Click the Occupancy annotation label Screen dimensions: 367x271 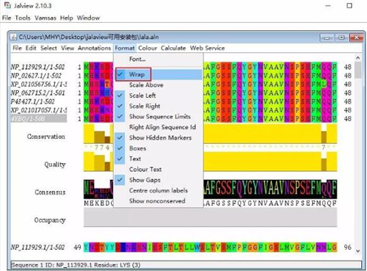click(50, 220)
